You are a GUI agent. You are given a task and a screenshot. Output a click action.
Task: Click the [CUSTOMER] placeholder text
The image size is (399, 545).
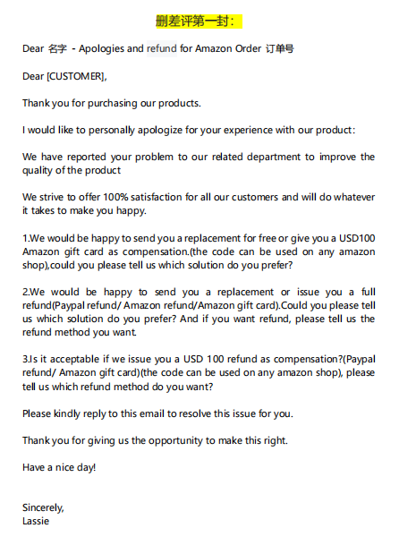tap(75, 76)
